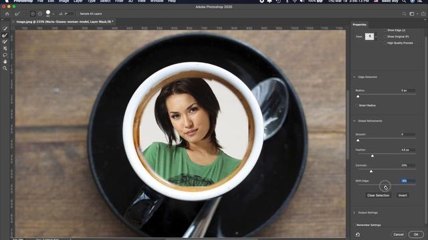The height and width of the screenshot is (240, 428).
Task: Open the Image menu
Action: click(x=64, y=1)
